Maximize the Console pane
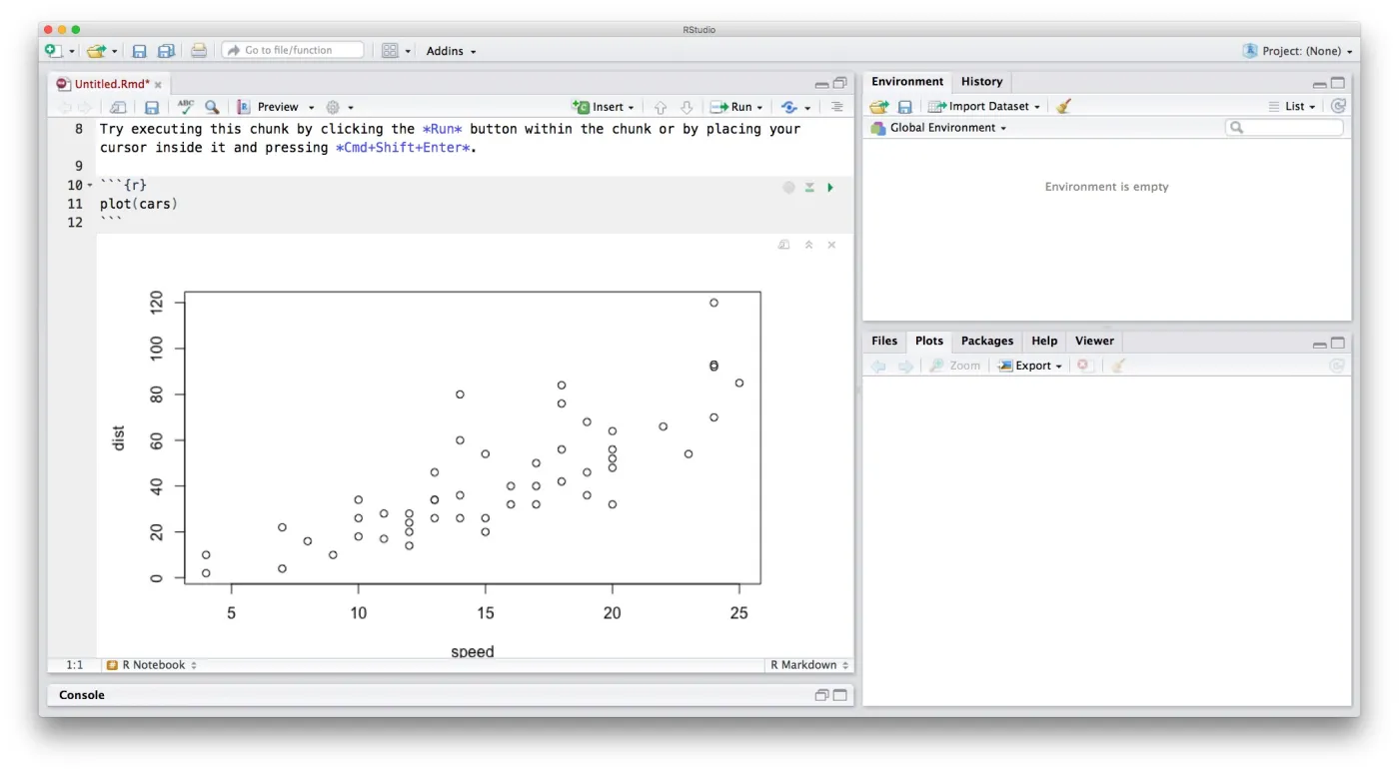The width and height of the screenshot is (1399, 772). pyautogui.click(x=840, y=695)
